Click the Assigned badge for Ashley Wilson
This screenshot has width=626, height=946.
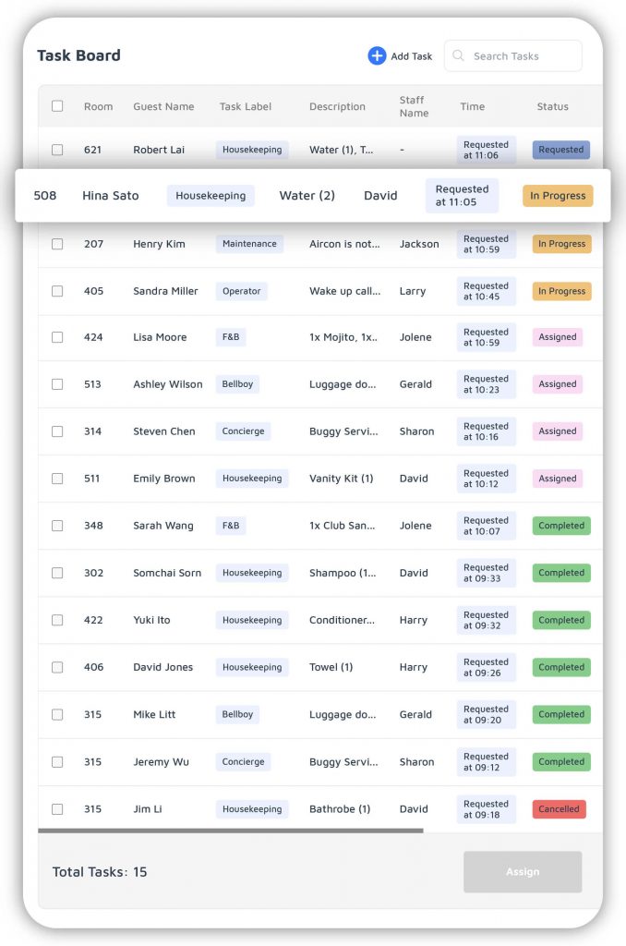(558, 384)
